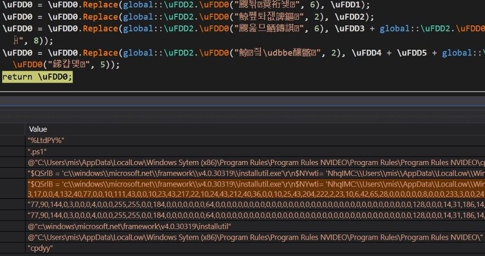This screenshot has width=485, height=256.
Task: Click the number 5 on the continuation line
Action: 102,65
